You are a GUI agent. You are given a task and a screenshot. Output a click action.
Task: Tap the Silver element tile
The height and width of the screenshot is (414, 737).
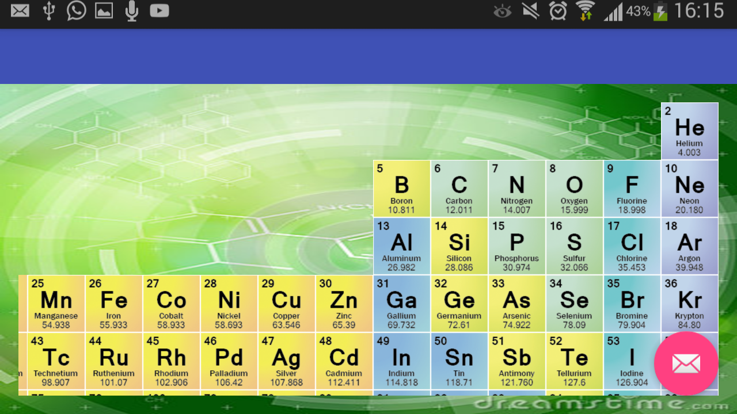click(287, 361)
